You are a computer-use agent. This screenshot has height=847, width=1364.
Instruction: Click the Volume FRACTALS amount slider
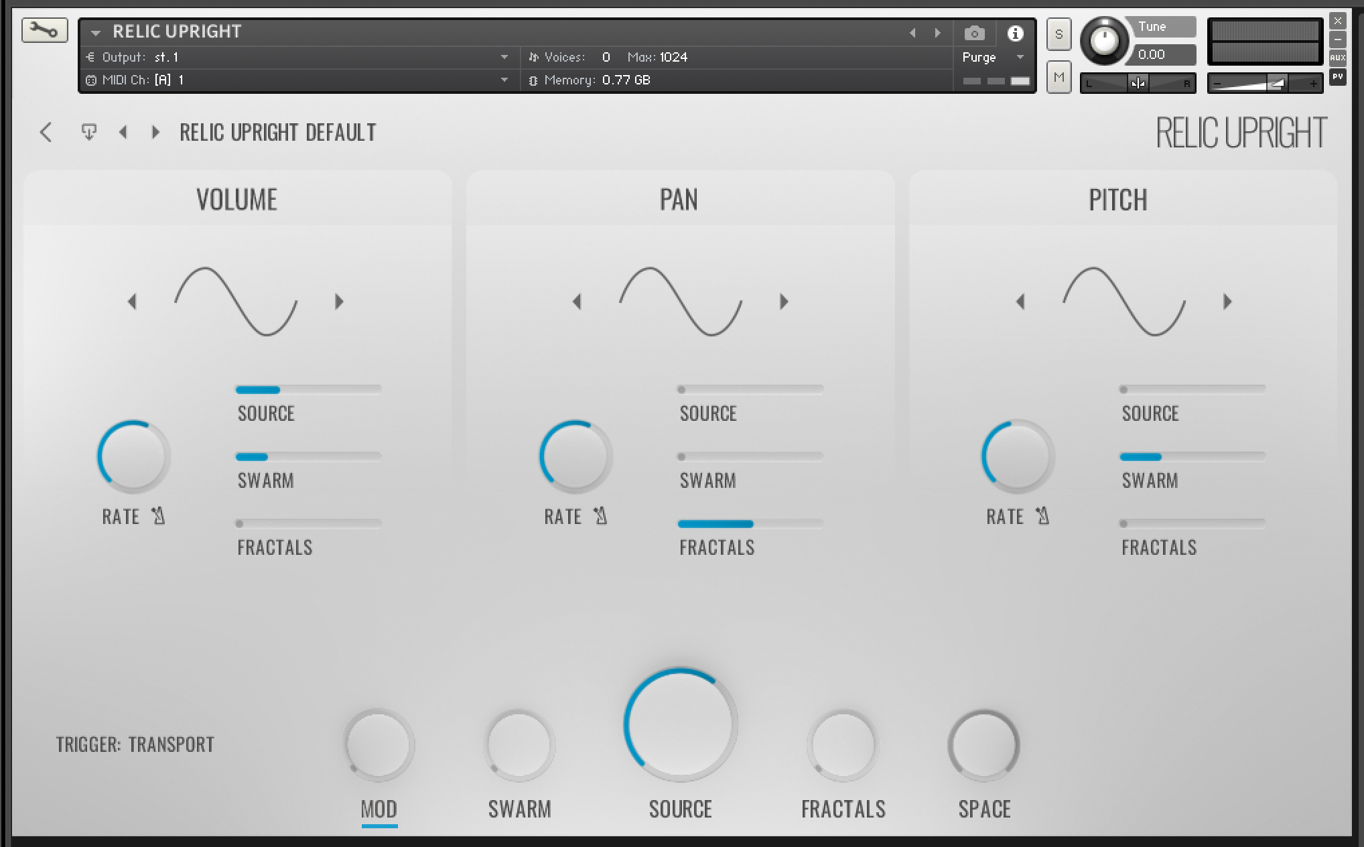coord(308,523)
